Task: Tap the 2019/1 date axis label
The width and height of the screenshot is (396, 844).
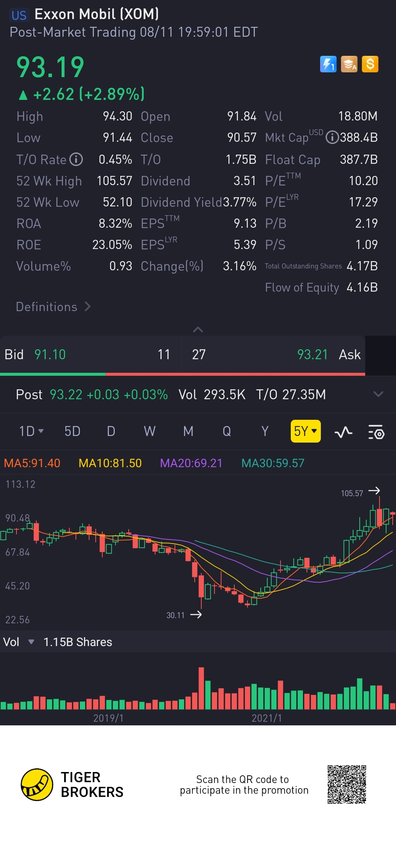Action: pos(109,718)
